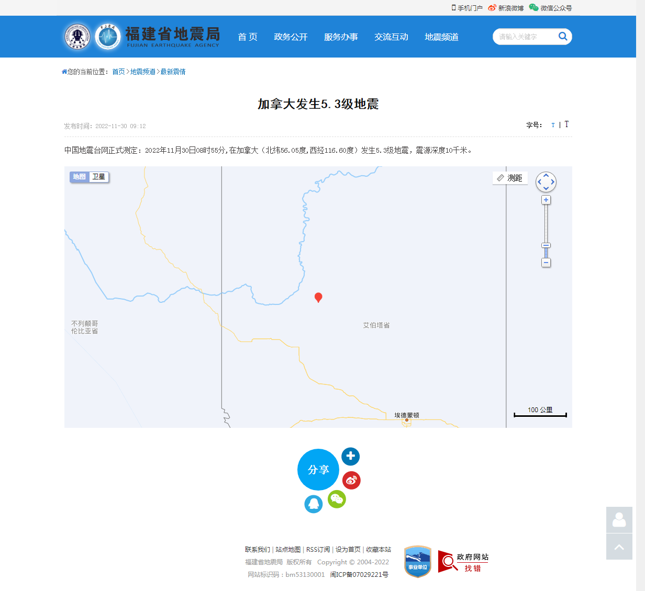Zoom in map with plus button
This screenshot has width=645, height=591.
point(546,200)
